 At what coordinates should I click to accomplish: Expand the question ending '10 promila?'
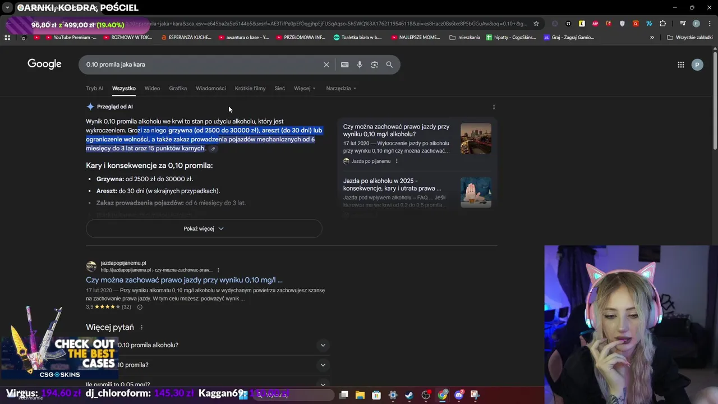coord(207,365)
